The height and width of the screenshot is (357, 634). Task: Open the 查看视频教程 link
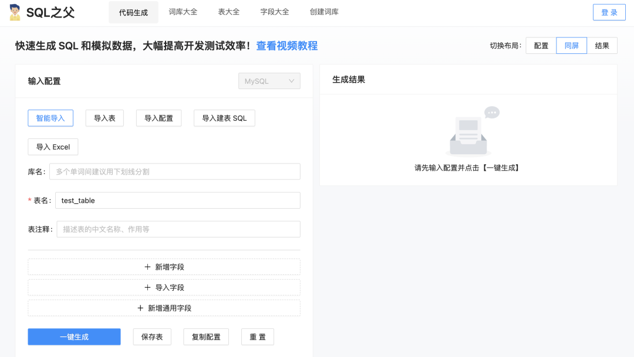pos(286,46)
